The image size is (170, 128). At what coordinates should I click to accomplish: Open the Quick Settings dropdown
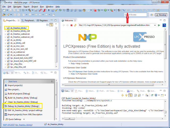(24, 119)
